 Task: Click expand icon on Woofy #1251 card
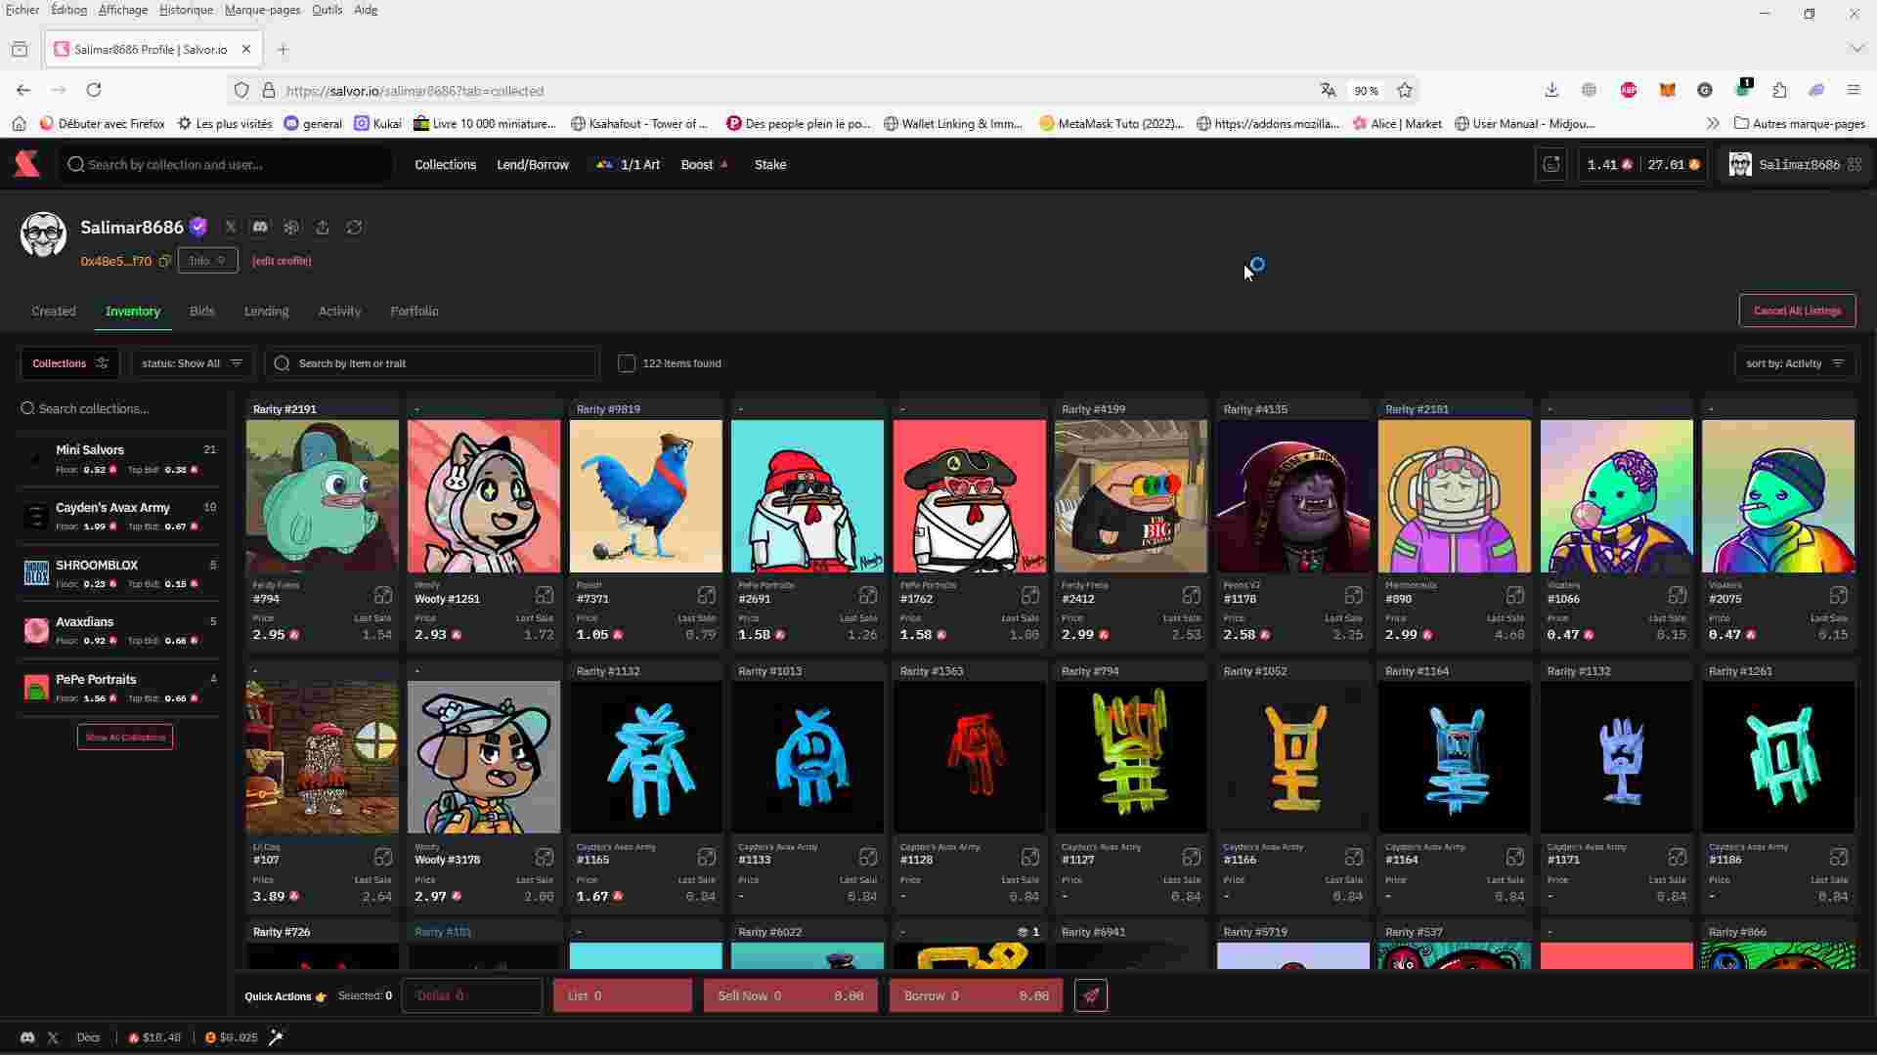[545, 595]
